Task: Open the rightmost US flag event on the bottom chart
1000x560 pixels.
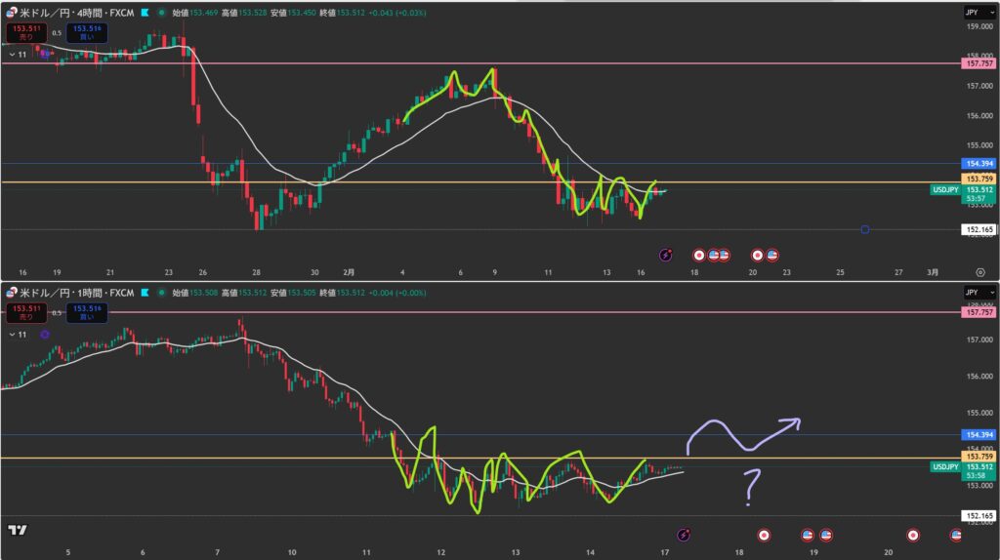Action: [x=956, y=535]
